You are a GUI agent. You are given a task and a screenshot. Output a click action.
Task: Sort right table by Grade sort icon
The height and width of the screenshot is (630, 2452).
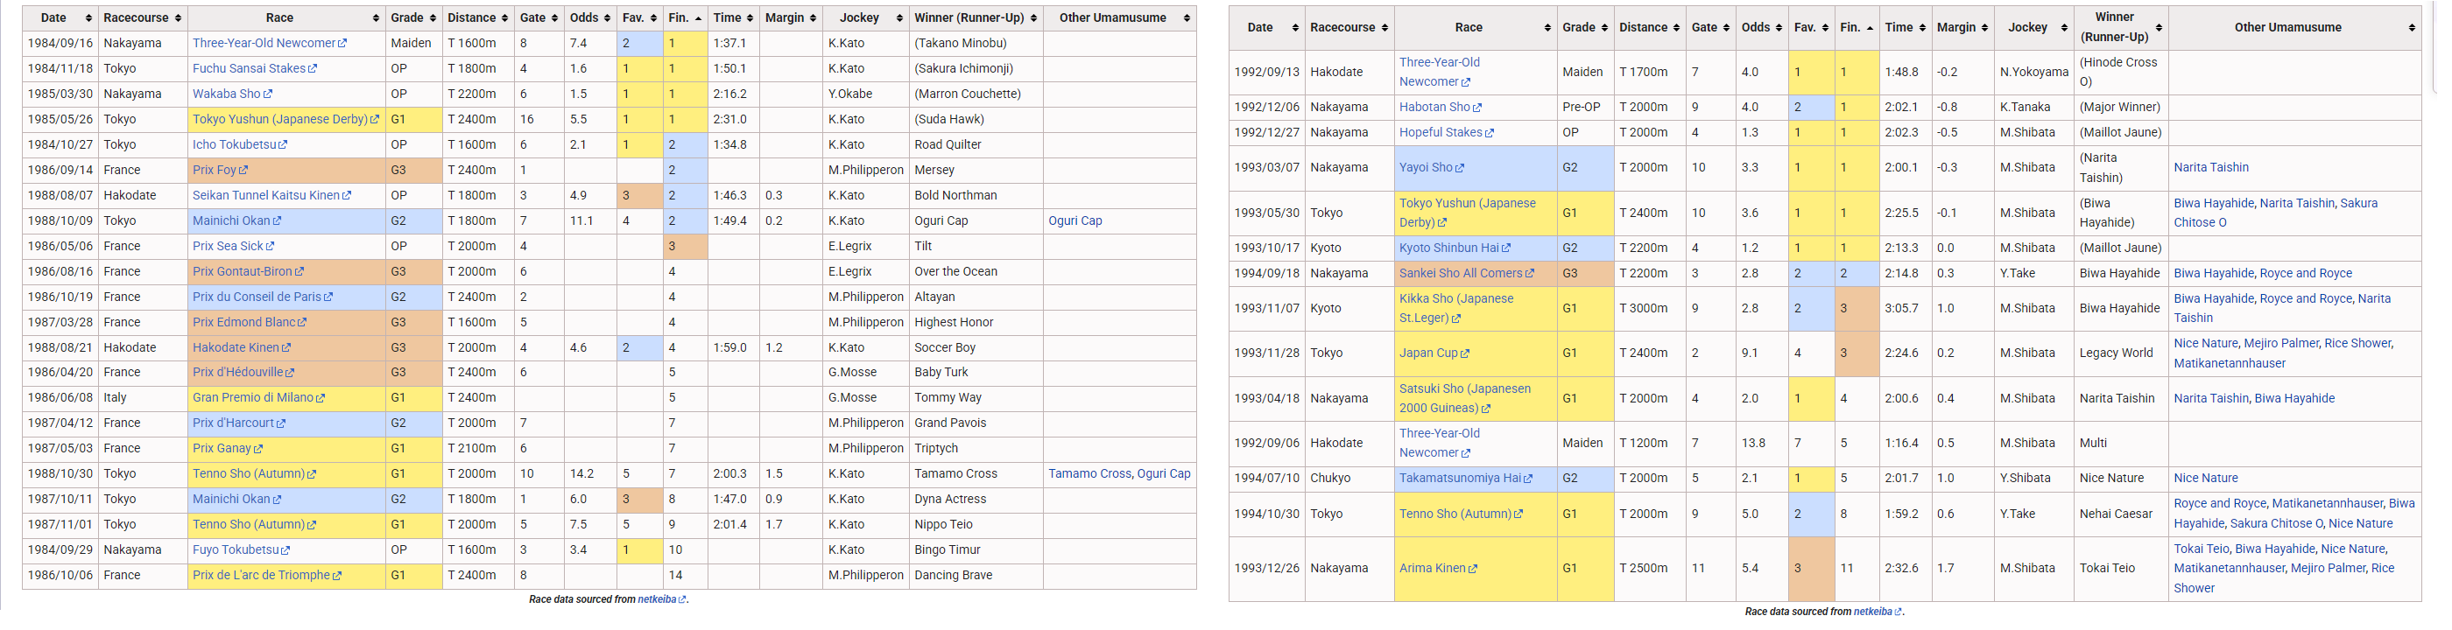click(x=1605, y=28)
